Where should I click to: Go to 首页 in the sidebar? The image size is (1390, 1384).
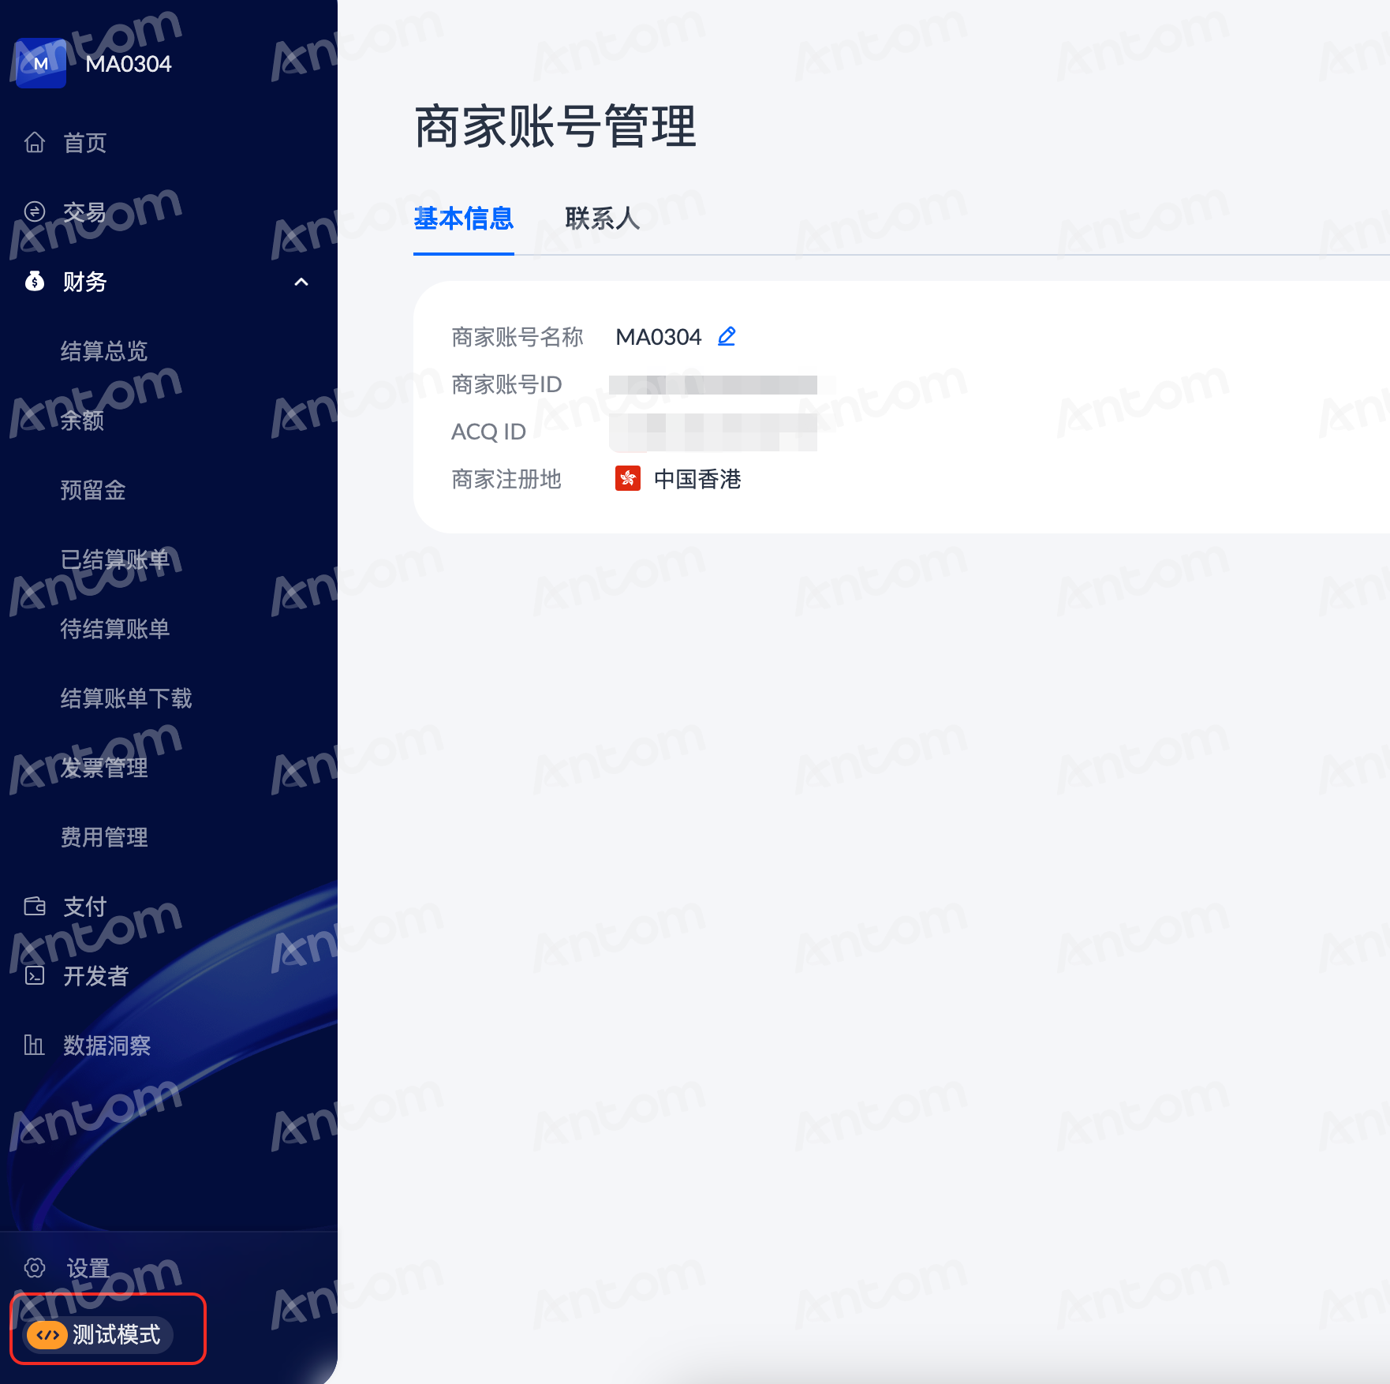point(84,143)
